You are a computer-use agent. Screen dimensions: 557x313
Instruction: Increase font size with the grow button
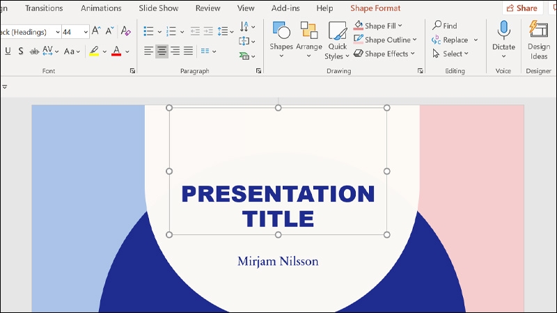pos(96,31)
